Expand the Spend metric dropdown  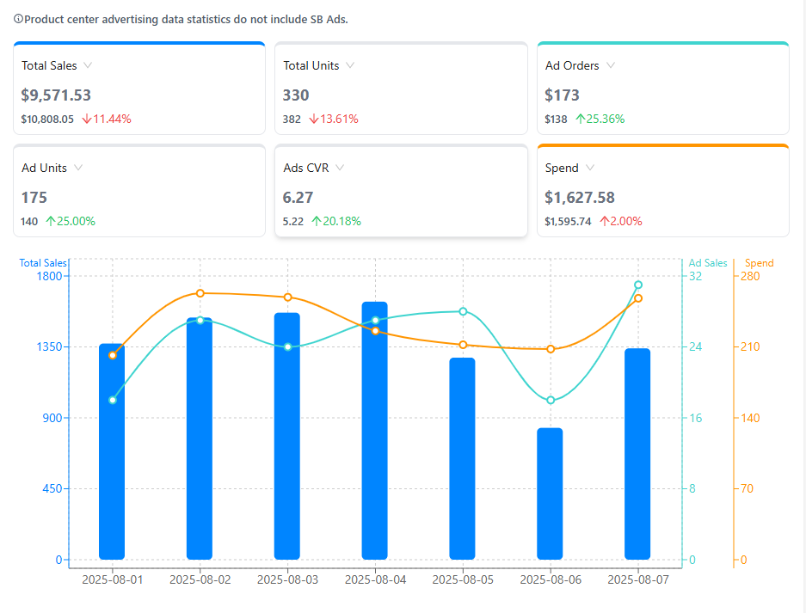pos(589,168)
